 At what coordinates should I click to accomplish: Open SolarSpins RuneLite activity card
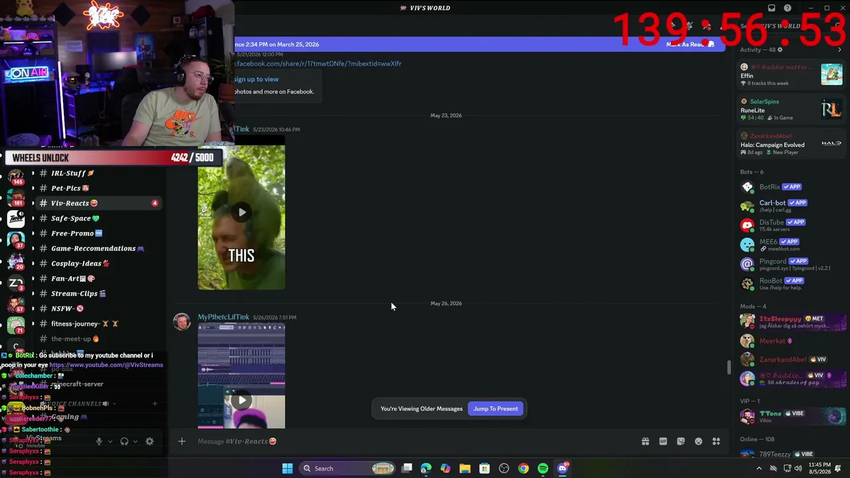[x=792, y=110]
